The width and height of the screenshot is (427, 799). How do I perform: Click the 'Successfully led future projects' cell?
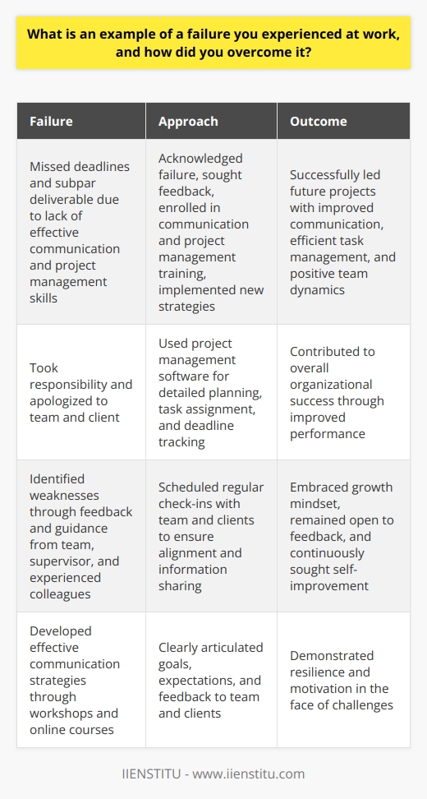tap(343, 232)
